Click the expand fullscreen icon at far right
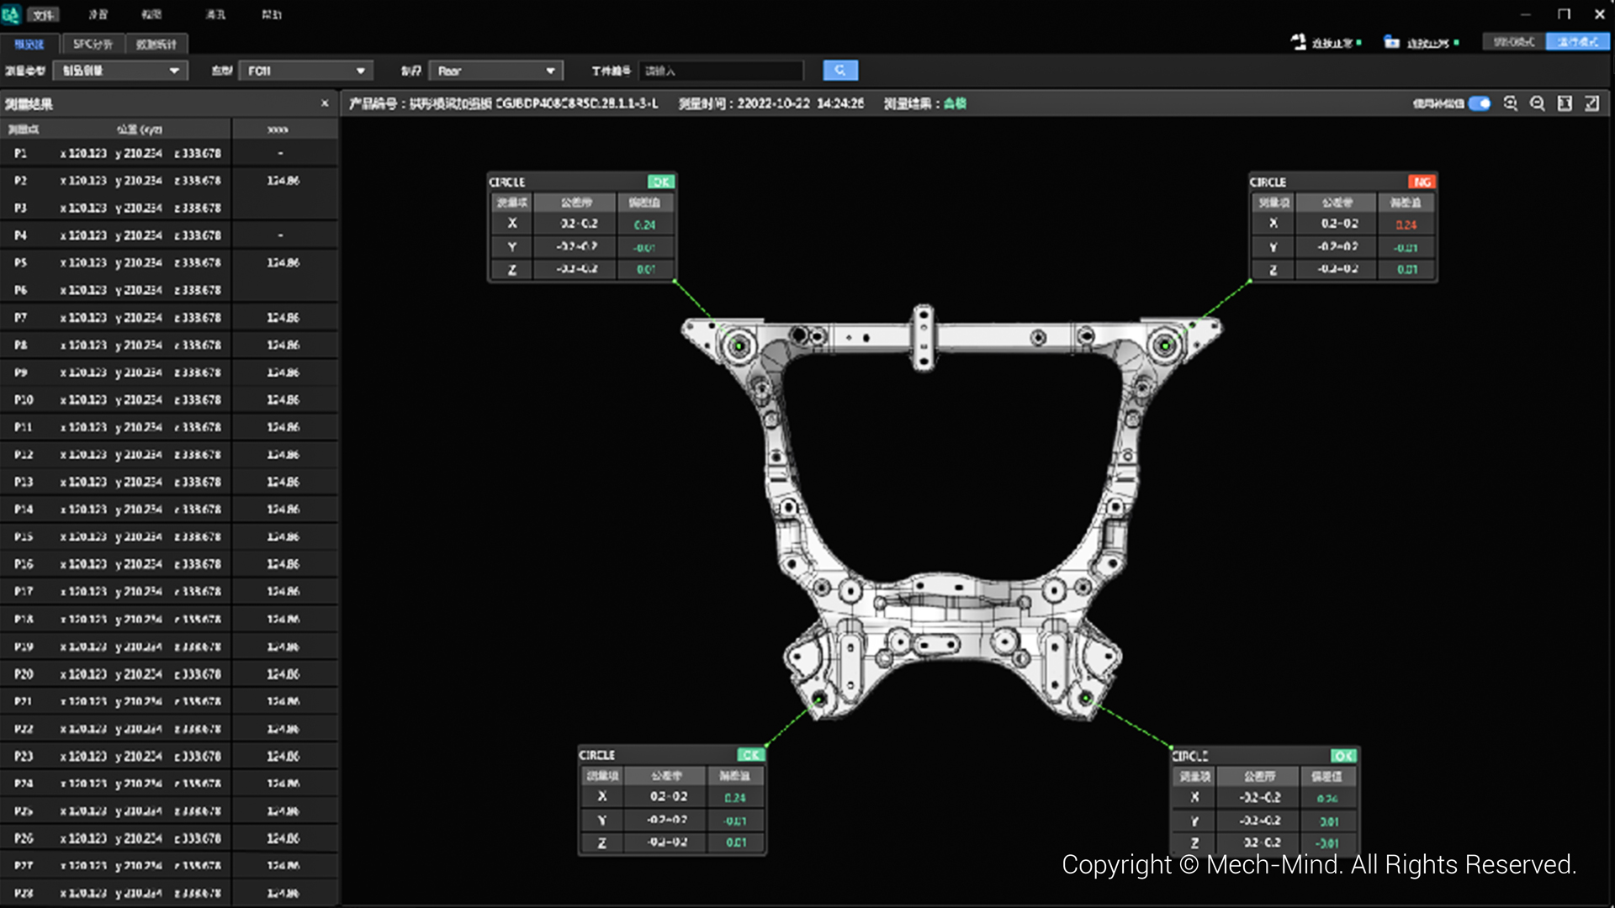The width and height of the screenshot is (1615, 908). click(1591, 103)
